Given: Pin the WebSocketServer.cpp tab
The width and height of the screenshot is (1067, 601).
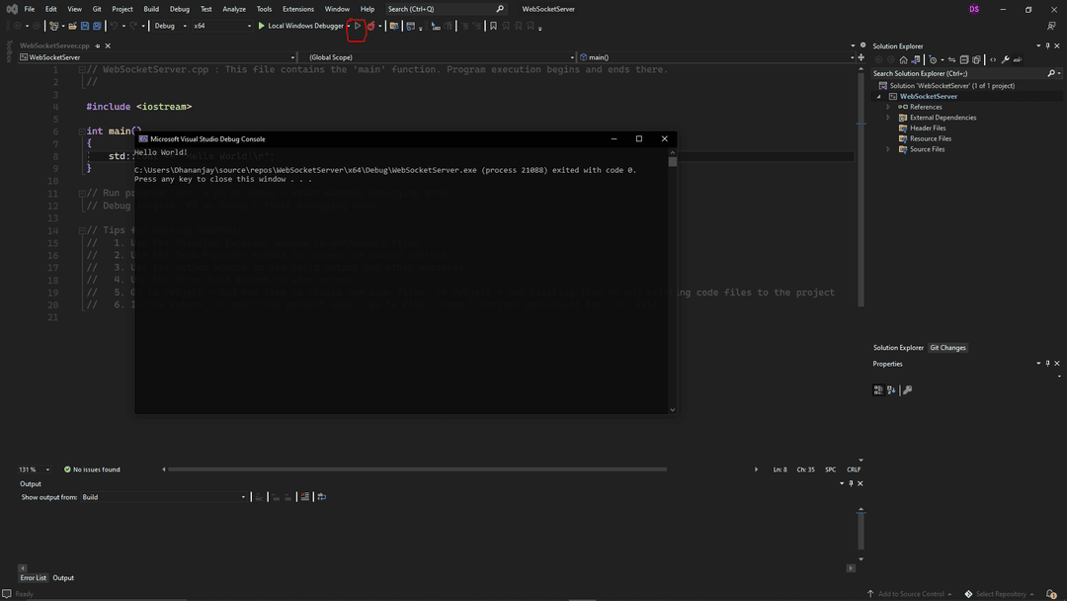Looking at the screenshot, I should (x=97, y=45).
